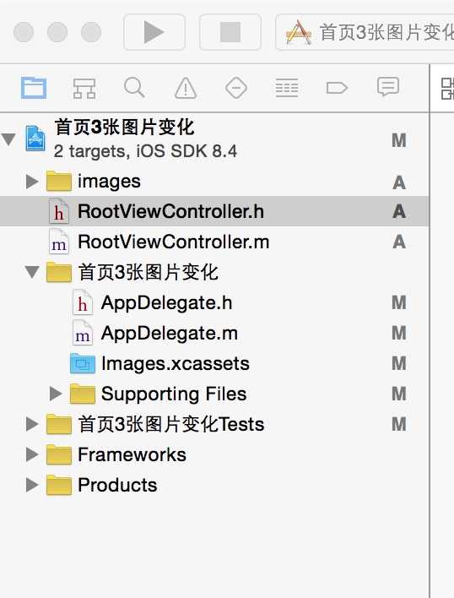This screenshot has width=454, height=598.
Task: Stop the running app with Stop button
Action: pyautogui.click(x=230, y=32)
